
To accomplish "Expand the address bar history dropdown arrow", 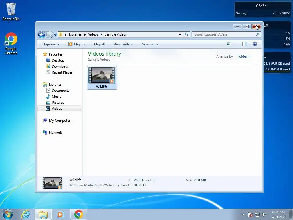I will click(x=180, y=34).
